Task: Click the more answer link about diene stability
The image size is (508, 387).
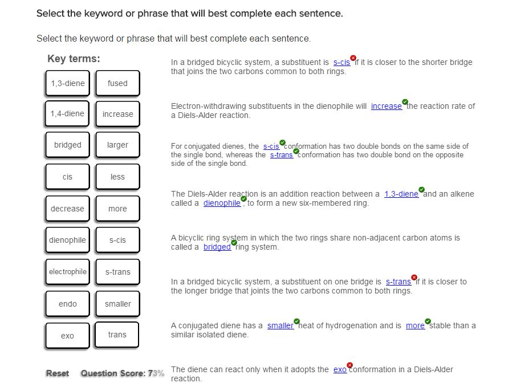Action: 416,325
